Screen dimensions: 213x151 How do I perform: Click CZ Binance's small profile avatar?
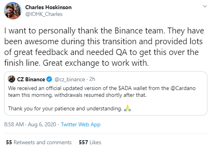pyautogui.click(x=12, y=79)
